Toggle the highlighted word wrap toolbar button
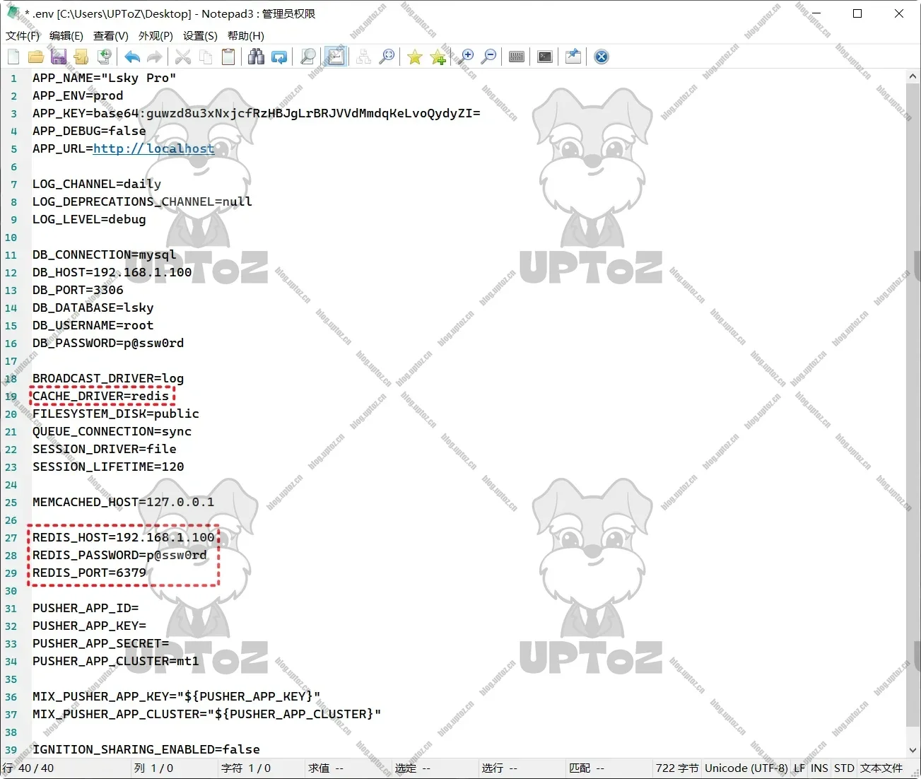Screen dimensions: 921x779 click(x=336, y=57)
